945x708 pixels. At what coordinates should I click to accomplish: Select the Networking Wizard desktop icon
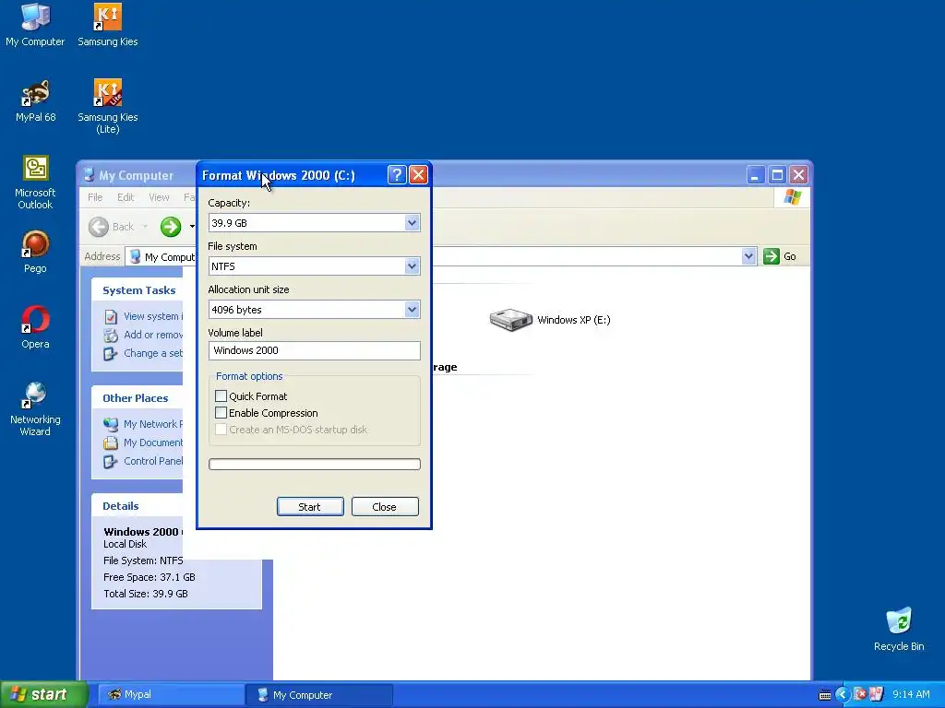[35, 408]
